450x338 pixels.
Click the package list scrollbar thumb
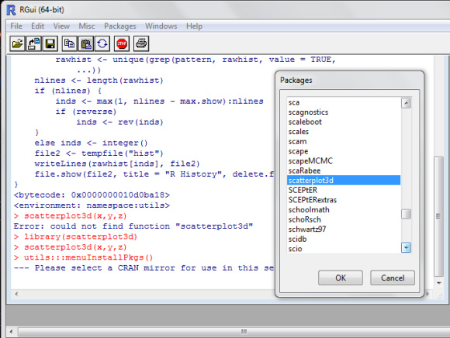tap(406, 214)
